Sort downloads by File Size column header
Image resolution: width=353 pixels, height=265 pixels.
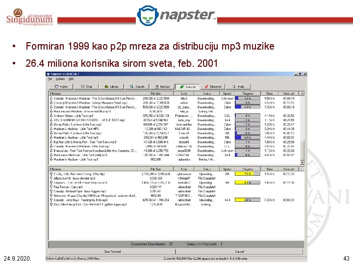pyautogui.click(x=155, y=93)
